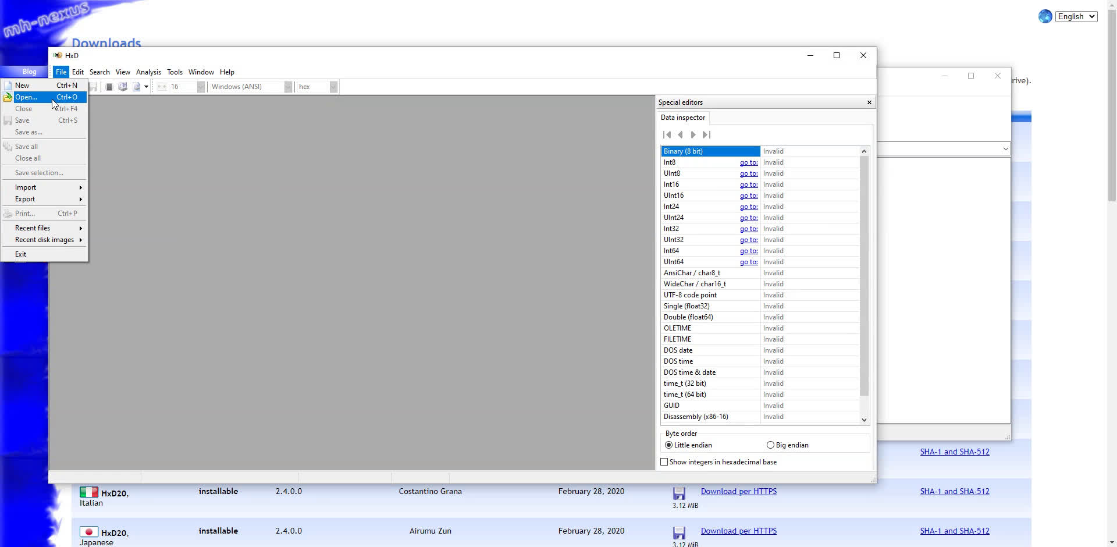Click the go to link for Int32
The image size is (1117, 547).
749,229
